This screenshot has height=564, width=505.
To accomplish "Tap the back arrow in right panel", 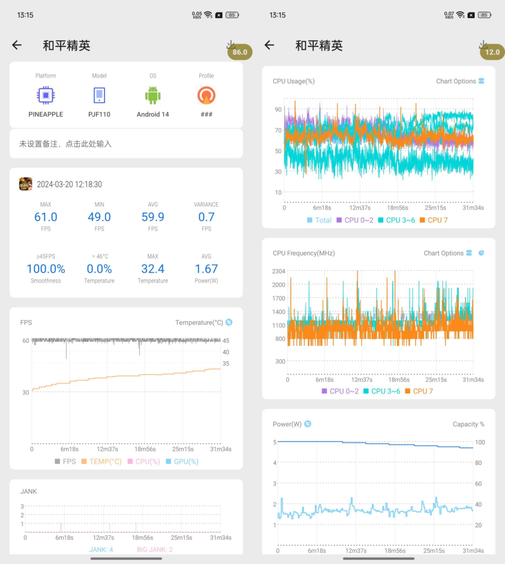I will 269,45.
